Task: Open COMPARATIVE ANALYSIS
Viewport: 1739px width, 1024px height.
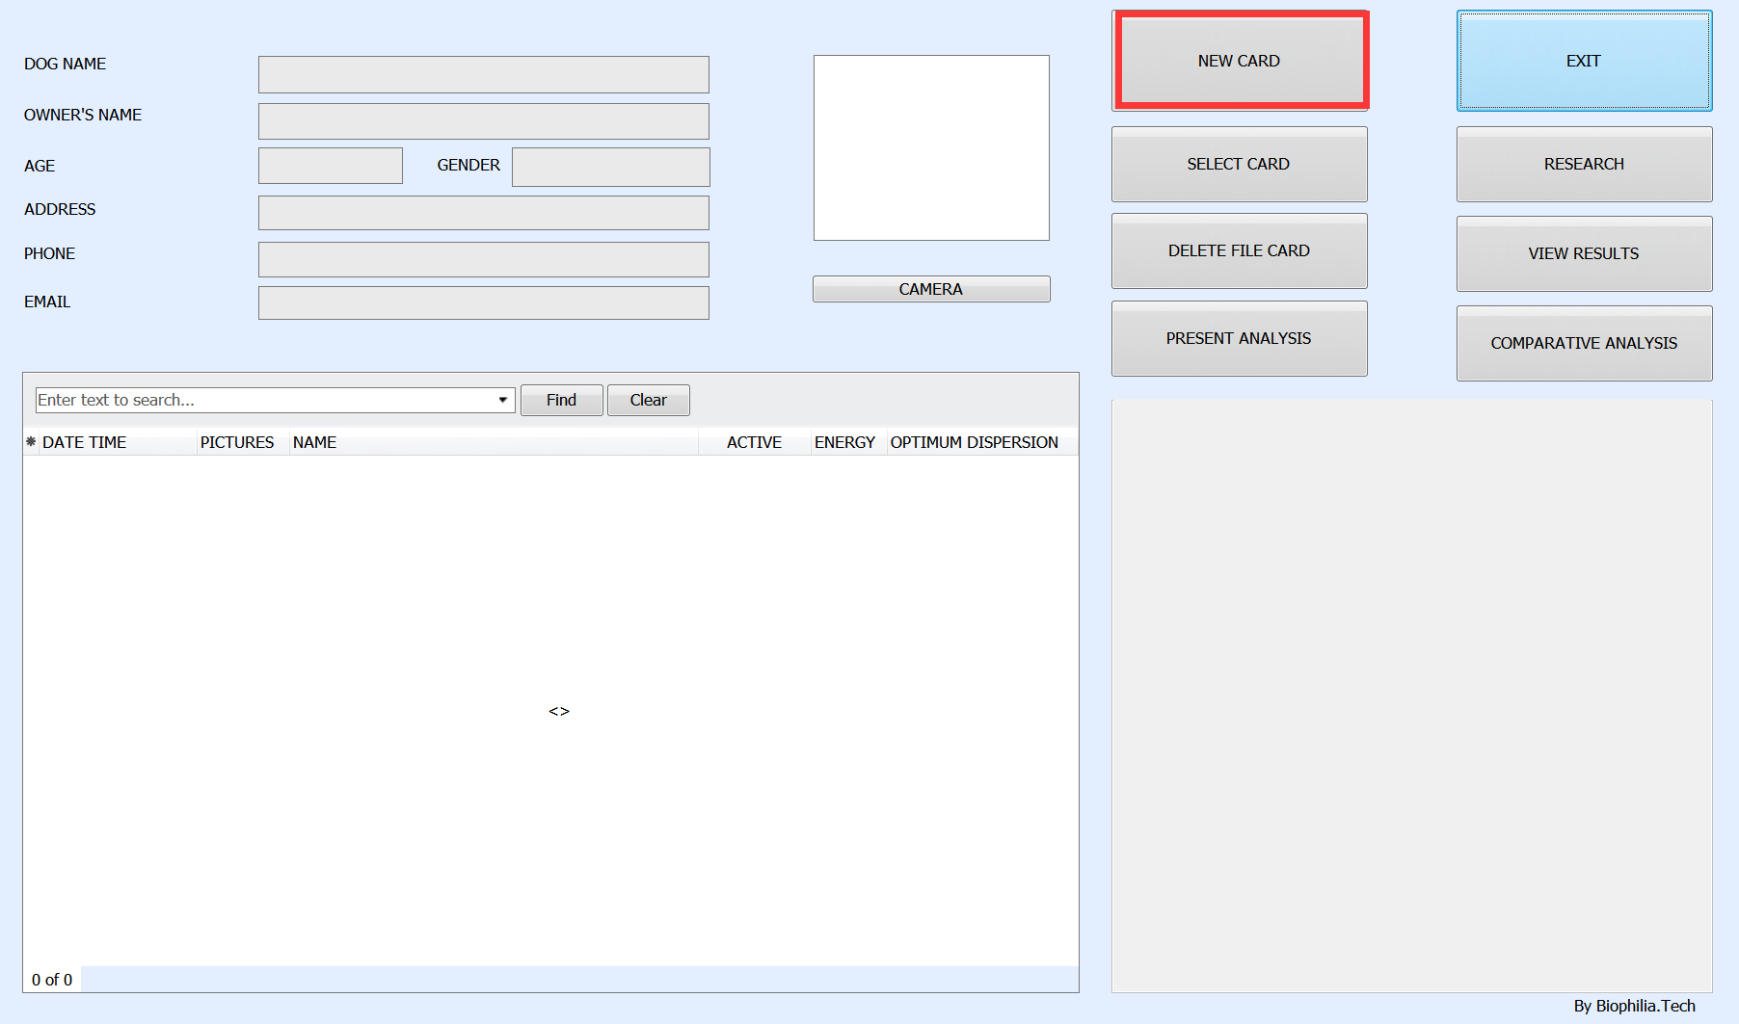Action: click(1584, 344)
